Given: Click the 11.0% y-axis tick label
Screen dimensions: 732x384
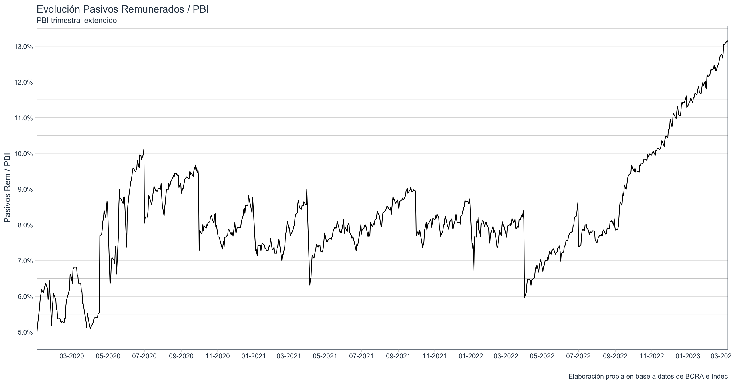Looking at the screenshot, I should tap(23, 118).
